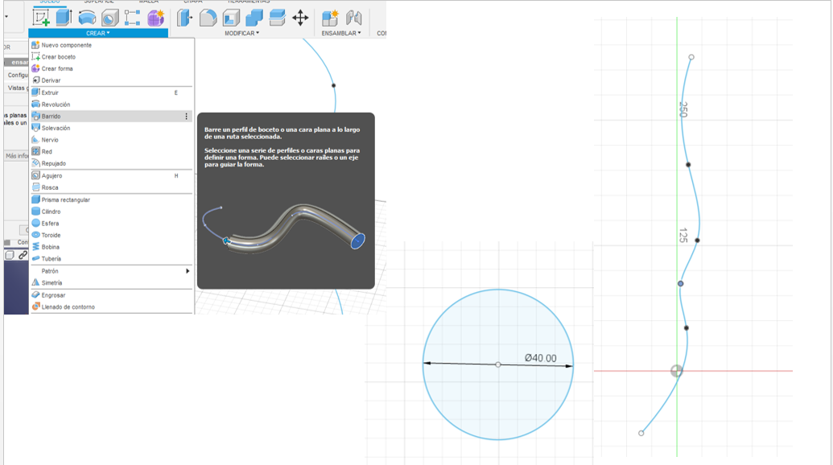Click the 125 dimension on the spline sketch
This screenshot has height=465, width=833.
683,236
